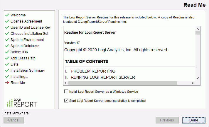Select the Welcome step label
The width and height of the screenshot is (209, 127).
click(18, 15)
